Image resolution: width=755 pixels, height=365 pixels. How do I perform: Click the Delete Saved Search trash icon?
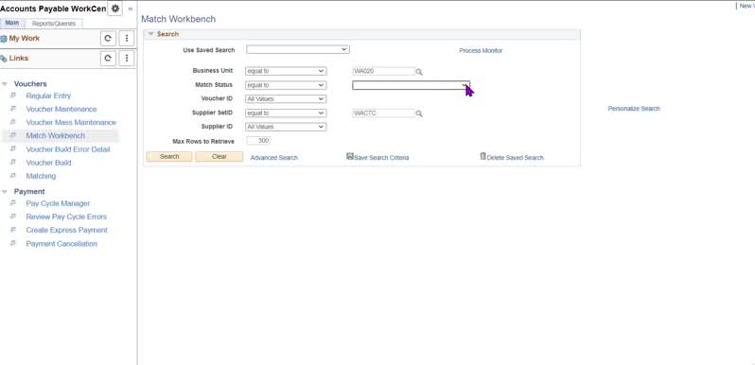[483, 157]
